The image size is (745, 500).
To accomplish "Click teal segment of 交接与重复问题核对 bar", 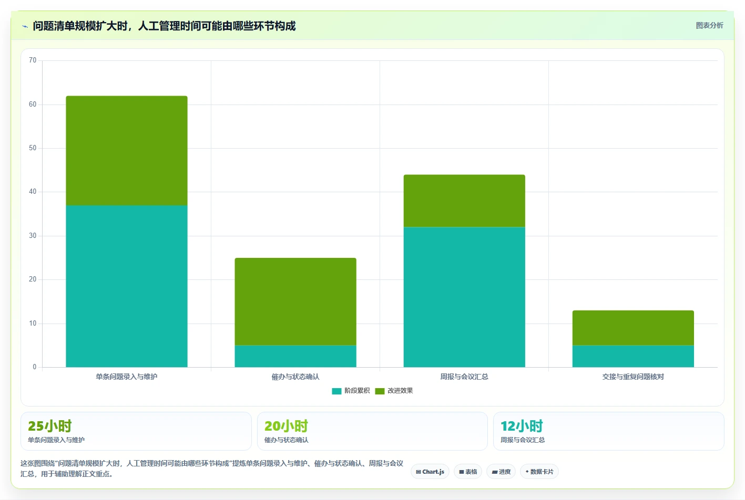I will click(x=633, y=356).
